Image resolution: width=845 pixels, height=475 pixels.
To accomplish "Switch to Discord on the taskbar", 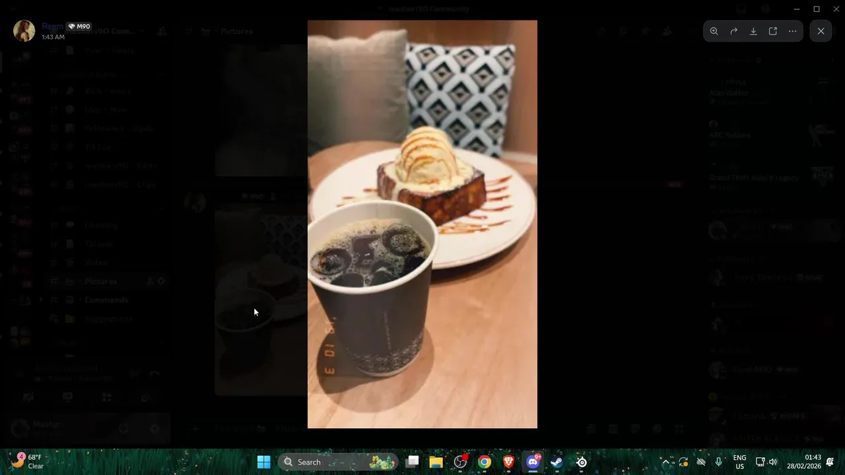I will pos(533,462).
